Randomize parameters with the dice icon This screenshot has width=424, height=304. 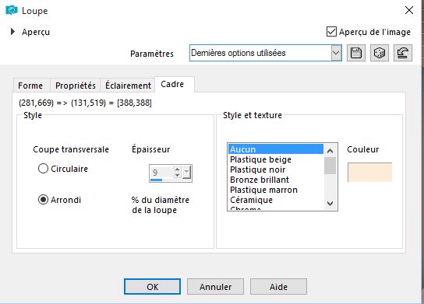click(379, 53)
